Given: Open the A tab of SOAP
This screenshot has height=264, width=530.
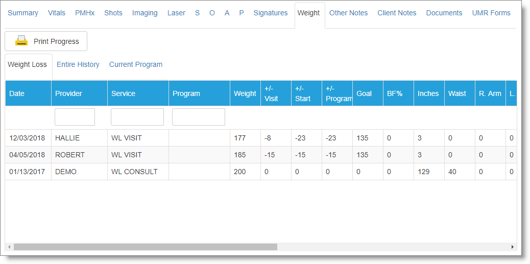Looking at the screenshot, I should pyautogui.click(x=227, y=13).
